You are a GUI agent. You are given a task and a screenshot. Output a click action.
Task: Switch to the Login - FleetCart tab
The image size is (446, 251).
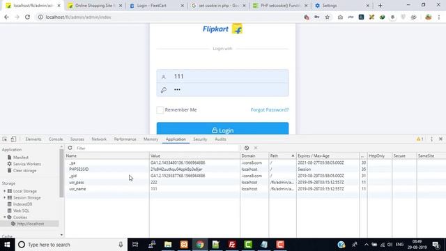[157, 6]
